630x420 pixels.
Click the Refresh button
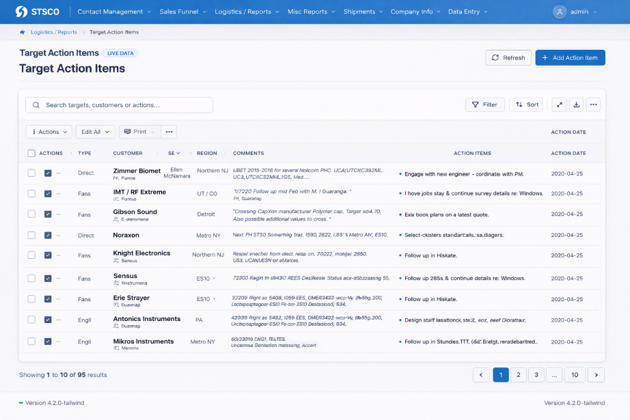point(508,58)
